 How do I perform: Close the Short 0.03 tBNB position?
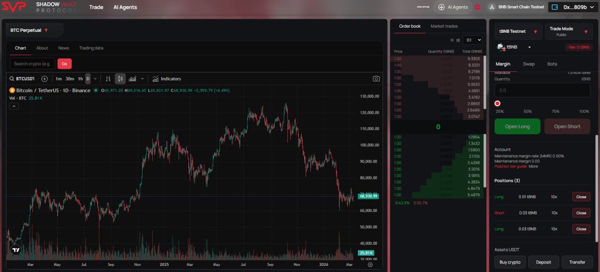(581, 213)
